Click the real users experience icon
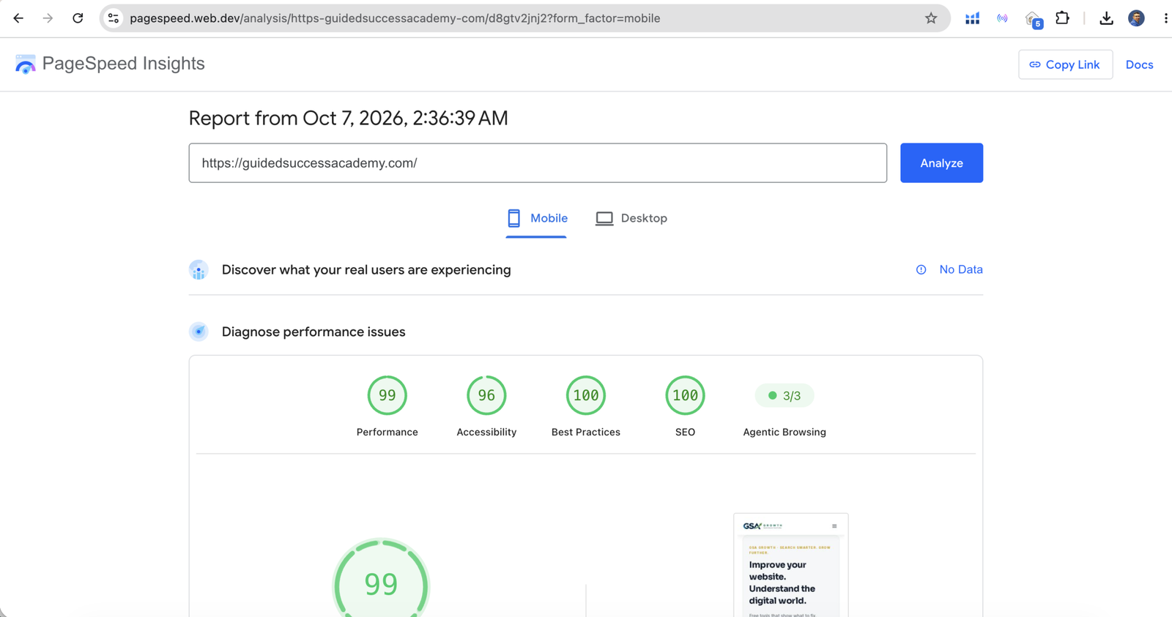Screen dimensions: 1172x617 [x=199, y=270]
